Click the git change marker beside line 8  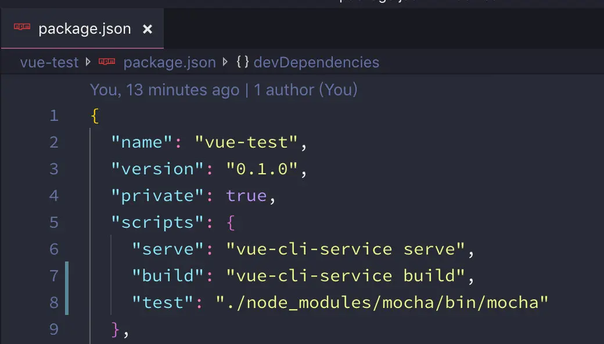pos(67,302)
